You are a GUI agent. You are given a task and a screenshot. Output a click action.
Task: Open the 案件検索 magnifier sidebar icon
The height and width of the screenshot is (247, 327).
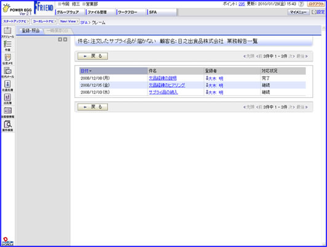point(8,126)
